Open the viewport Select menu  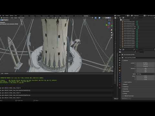point(16,18)
